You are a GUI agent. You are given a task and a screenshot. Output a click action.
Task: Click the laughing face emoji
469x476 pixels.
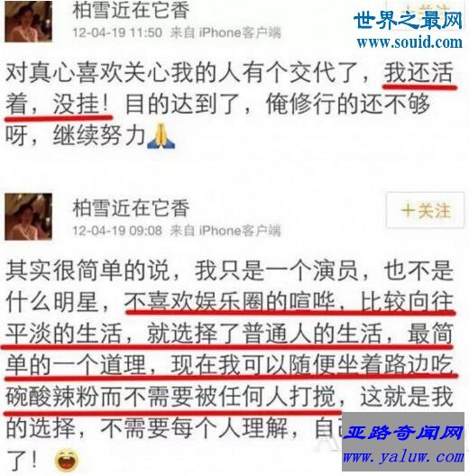tap(67, 459)
